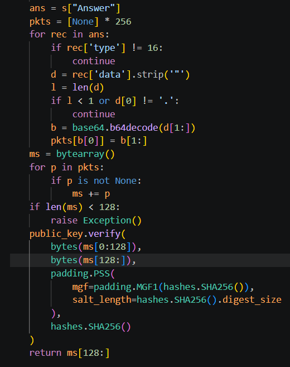This screenshot has width=290, height=367.
Task: Click the 'ans' variable on first line
Action: (37, 8)
